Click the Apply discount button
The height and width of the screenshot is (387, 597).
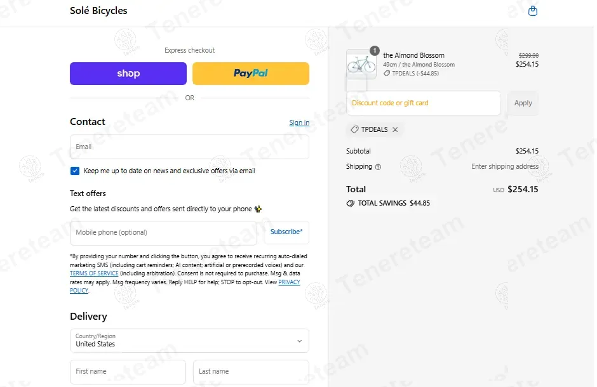pyautogui.click(x=523, y=103)
